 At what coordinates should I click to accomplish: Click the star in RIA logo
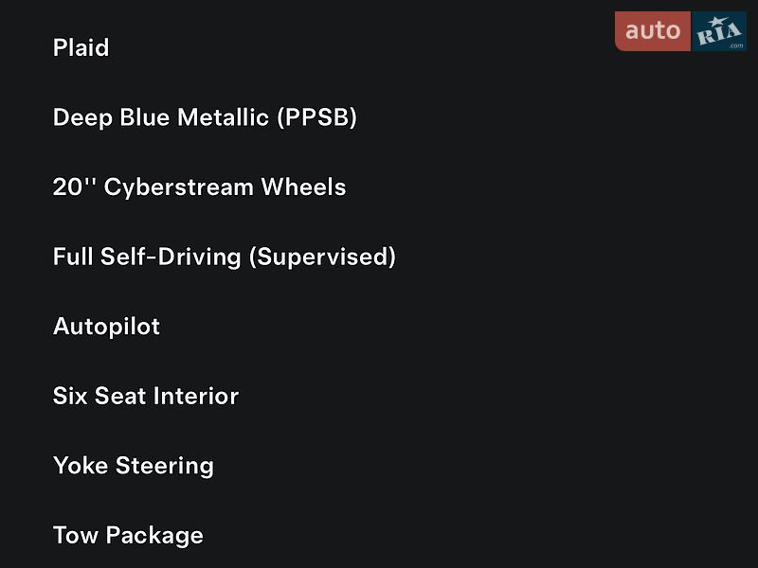[x=716, y=22]
